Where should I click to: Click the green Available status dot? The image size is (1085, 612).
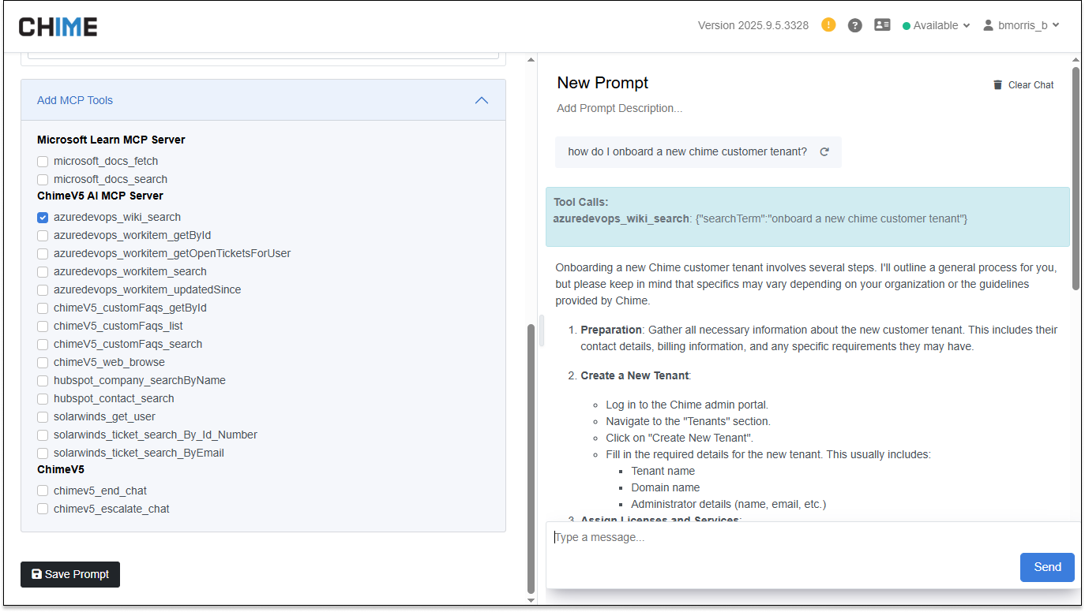click(x=907, y=26)
